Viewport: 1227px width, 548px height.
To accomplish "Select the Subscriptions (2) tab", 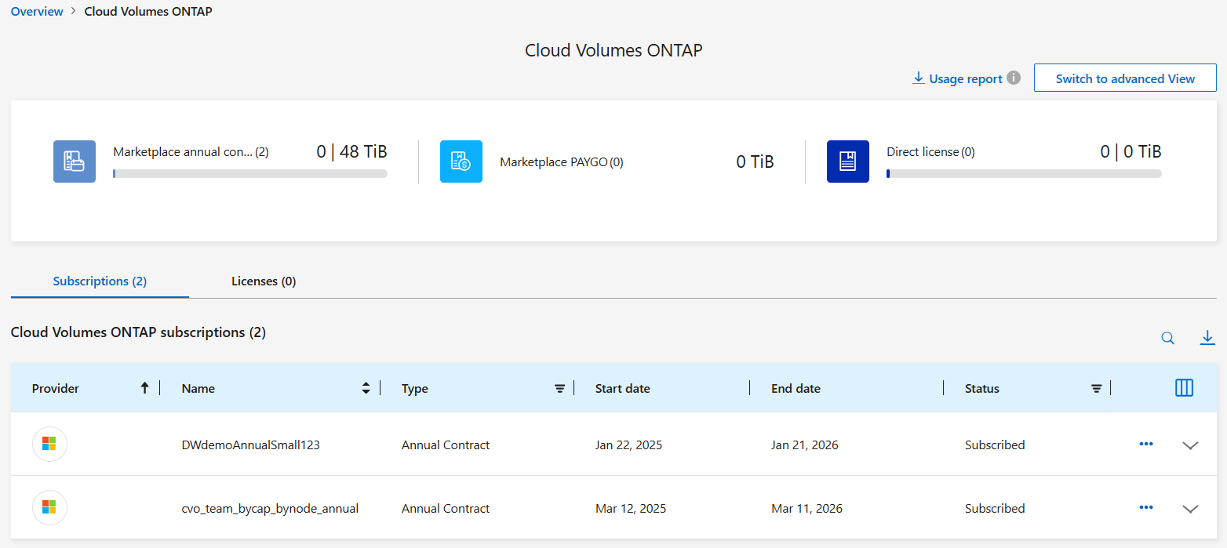I will [100, 281].
